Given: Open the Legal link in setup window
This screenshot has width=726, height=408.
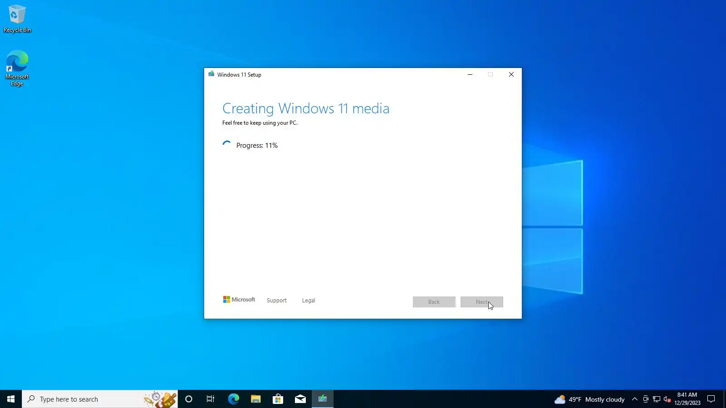Looking at the screenshot, I should tap(309, 301).
